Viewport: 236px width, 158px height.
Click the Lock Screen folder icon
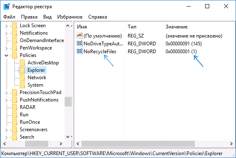pyautogui.click(x=14, y=26)
